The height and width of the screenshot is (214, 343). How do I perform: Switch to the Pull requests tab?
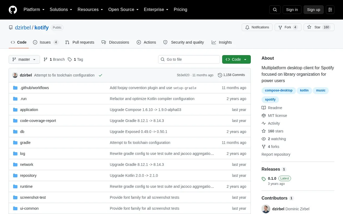click(x=80, y=42)
